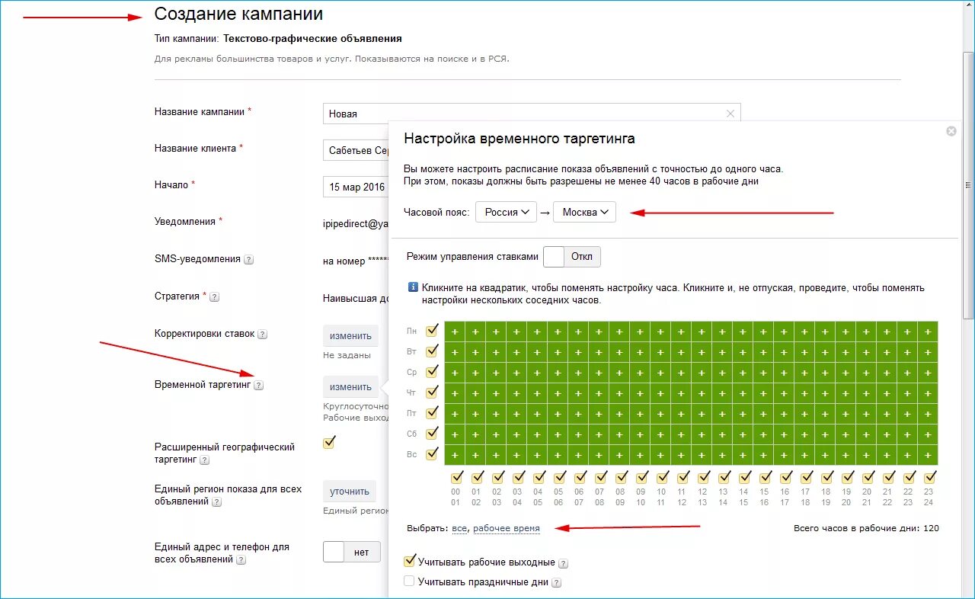975x599 pixels.
Task: Click the Название кампании input field
Action: 532,114
